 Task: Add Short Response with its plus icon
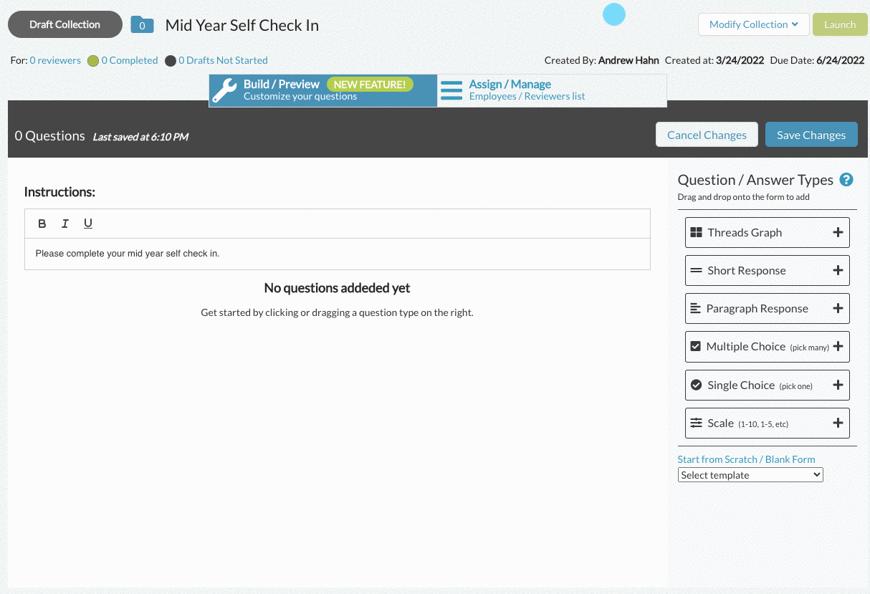pos(838,270)
